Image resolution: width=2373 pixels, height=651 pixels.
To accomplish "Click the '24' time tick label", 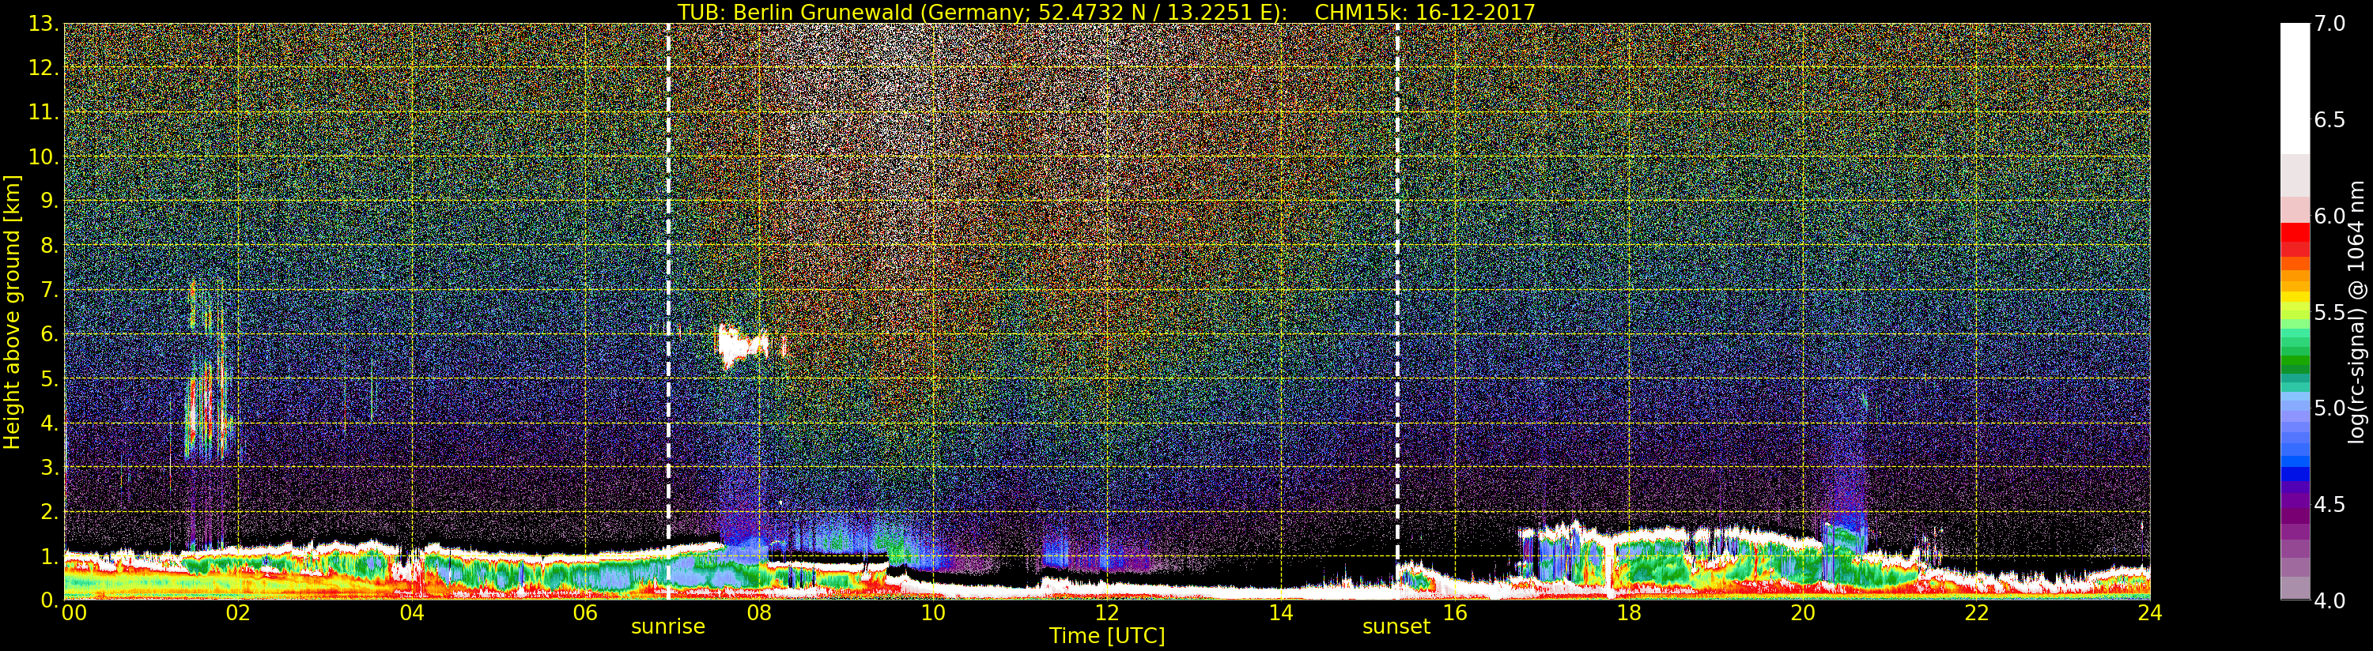I will point(2149,613).
